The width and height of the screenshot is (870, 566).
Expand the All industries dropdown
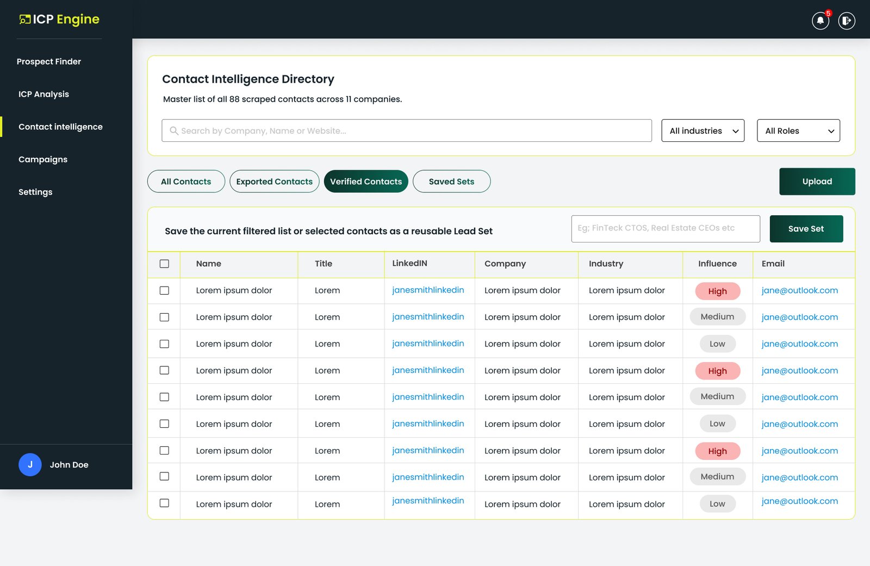tap(703, 130)
